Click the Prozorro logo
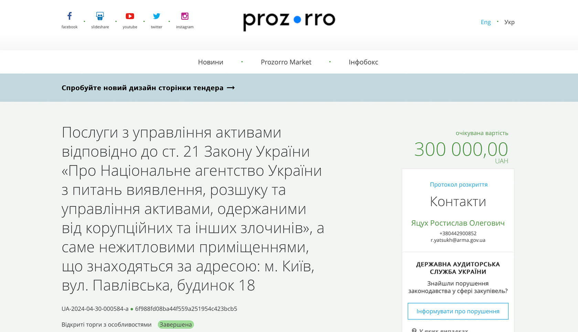578x332 pixels. click(289, 21)
